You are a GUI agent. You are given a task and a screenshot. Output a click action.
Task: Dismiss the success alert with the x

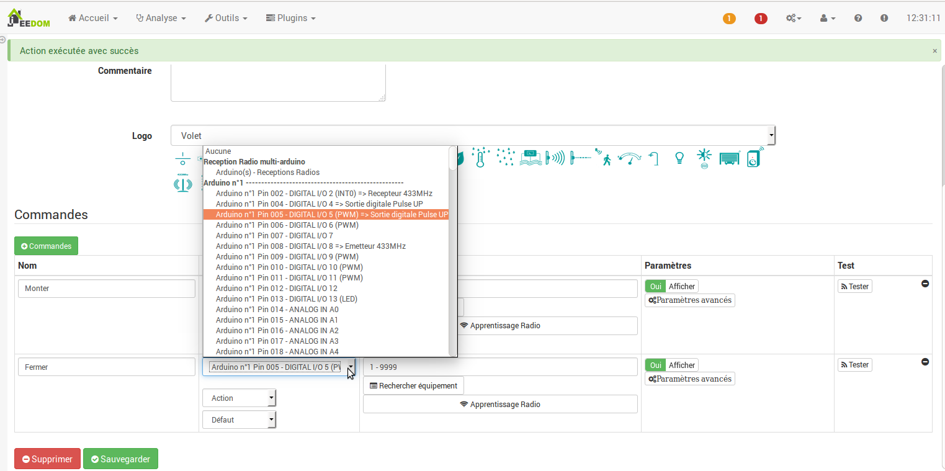click(x=935, y=51)
